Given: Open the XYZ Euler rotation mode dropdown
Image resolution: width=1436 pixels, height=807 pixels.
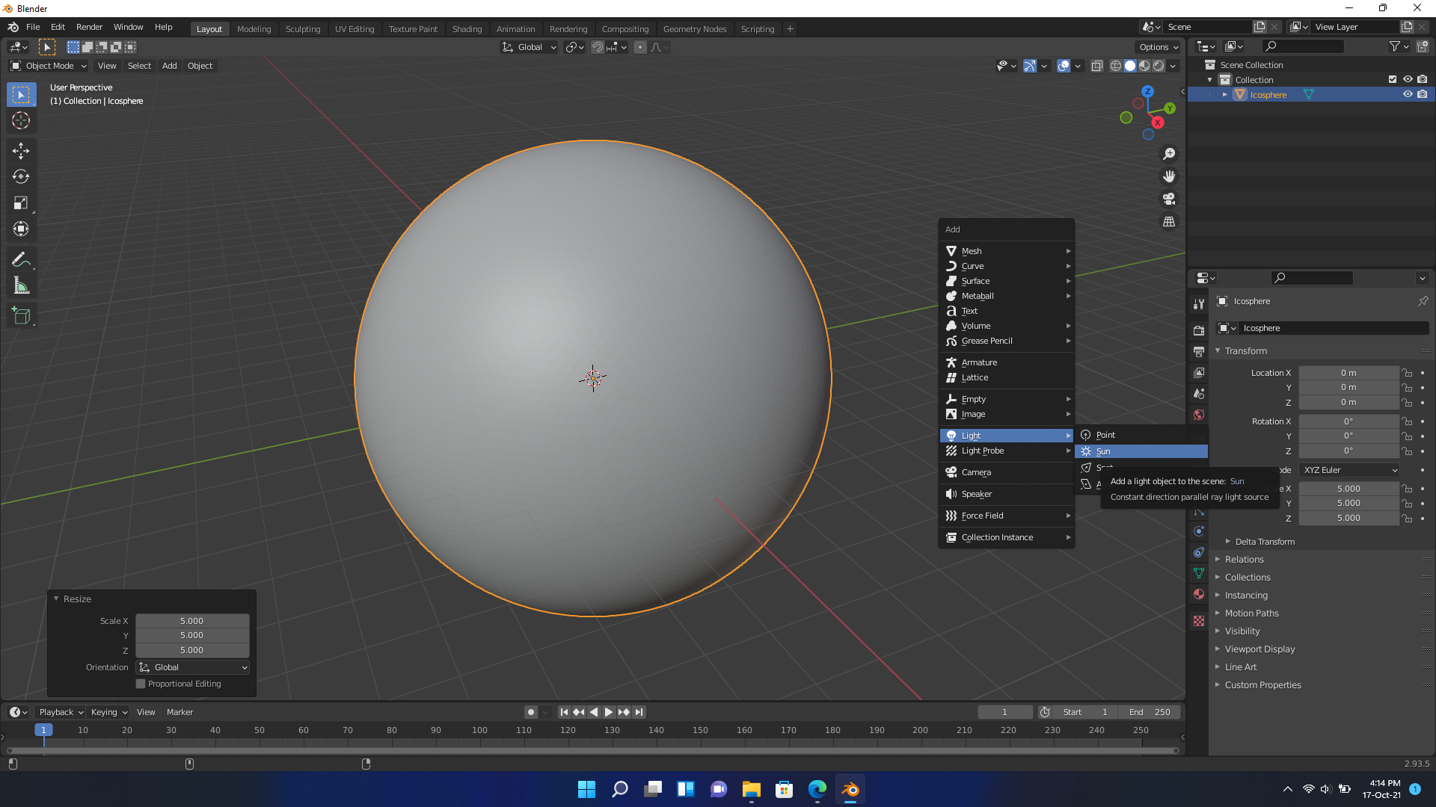Looking at the screenshot, I should click(x=1349, y=470).
